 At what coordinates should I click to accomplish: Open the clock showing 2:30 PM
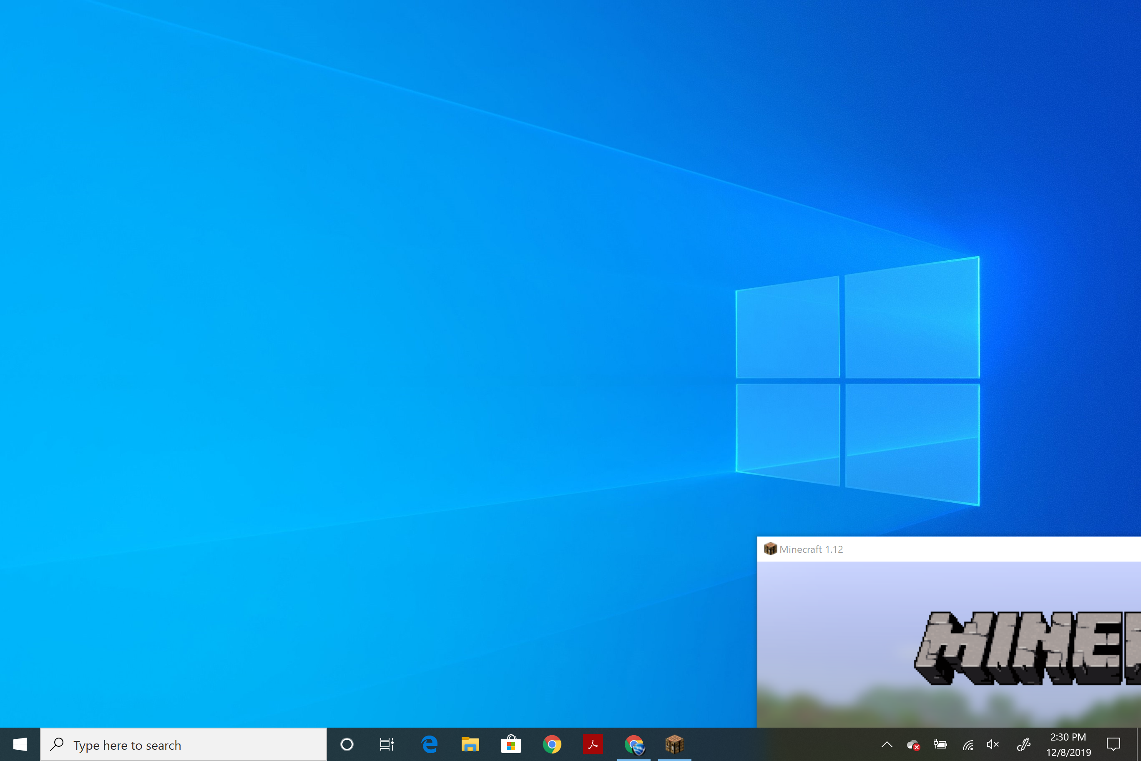click(1068, 744)
